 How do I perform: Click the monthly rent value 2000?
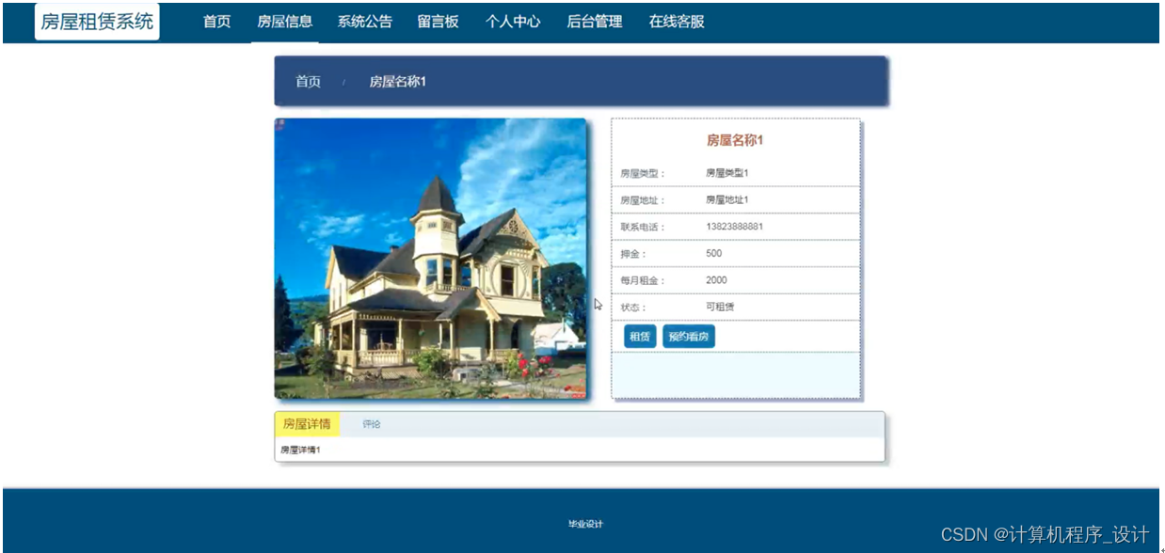(x=716, y=280)
